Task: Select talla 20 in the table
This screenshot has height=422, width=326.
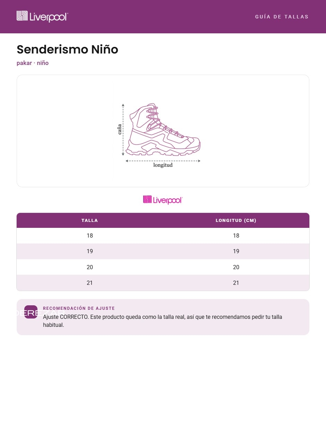Action: [90, 267]
